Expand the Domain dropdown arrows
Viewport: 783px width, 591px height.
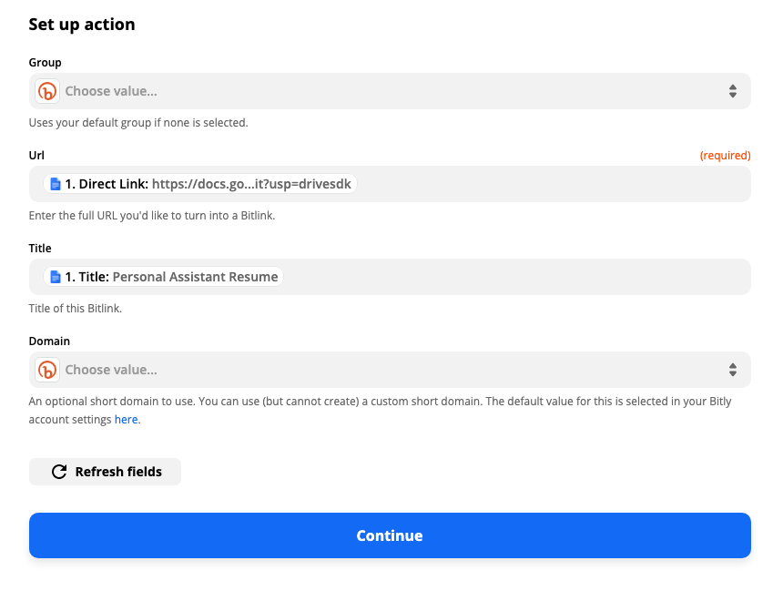pyautogui.click(x=732, y=370)
